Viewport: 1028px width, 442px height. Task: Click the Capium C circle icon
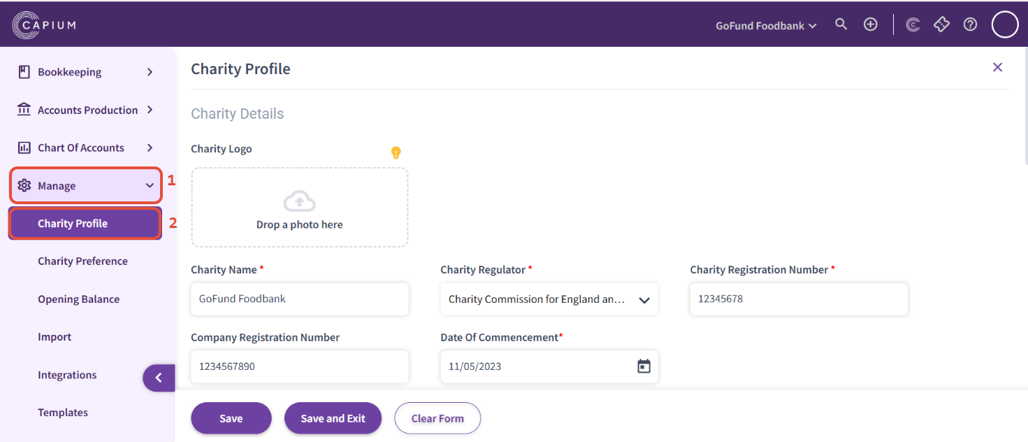pyautogui.click(x=913, y=24)
